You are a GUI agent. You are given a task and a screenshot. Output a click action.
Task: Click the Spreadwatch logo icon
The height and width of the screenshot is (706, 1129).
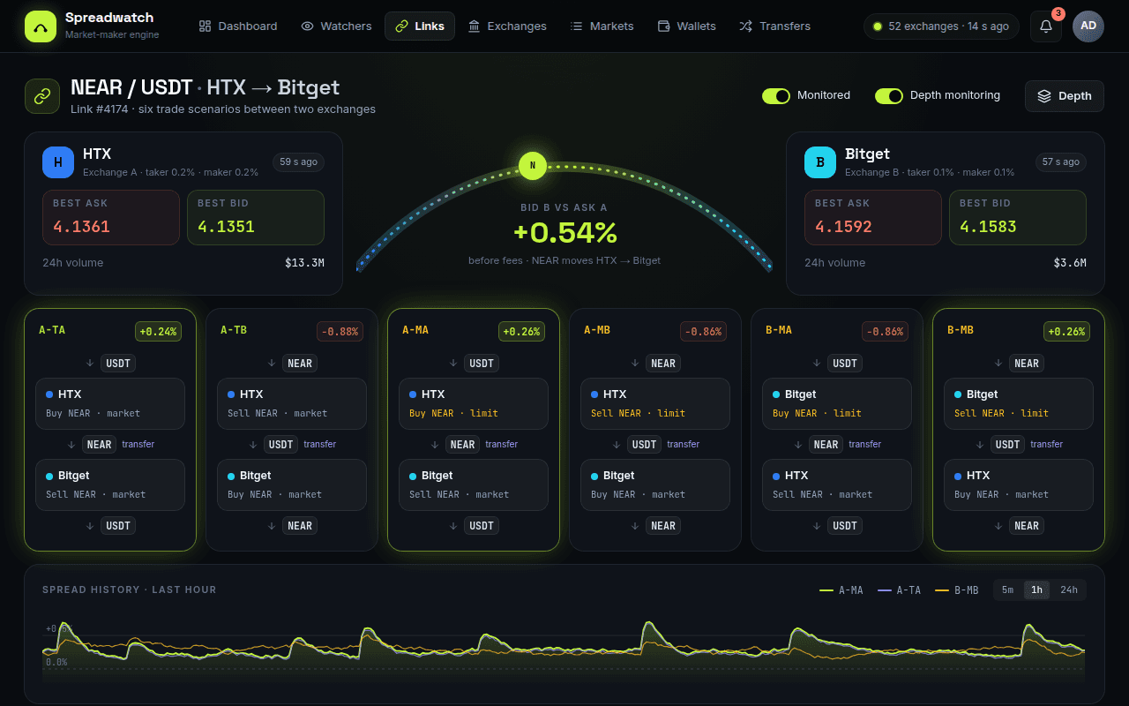coord(40,26)
